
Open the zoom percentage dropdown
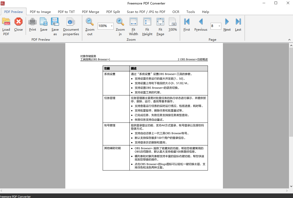click(112, 26)
